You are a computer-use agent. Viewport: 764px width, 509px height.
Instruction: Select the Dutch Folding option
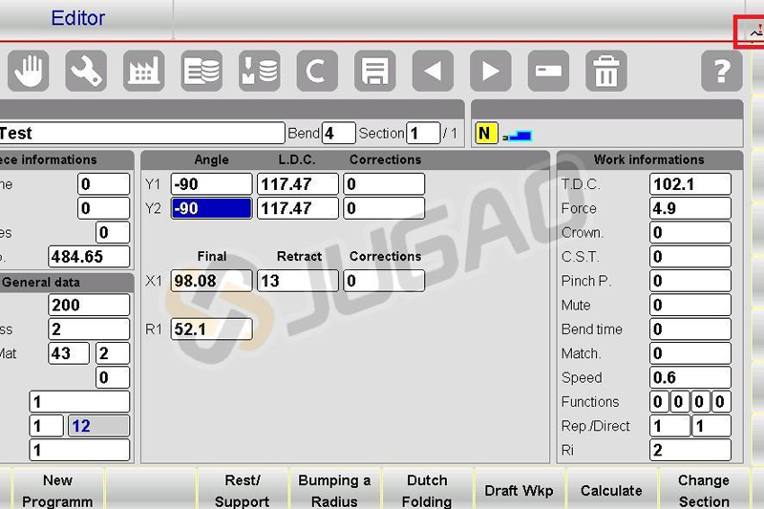[x=427, y=491]
